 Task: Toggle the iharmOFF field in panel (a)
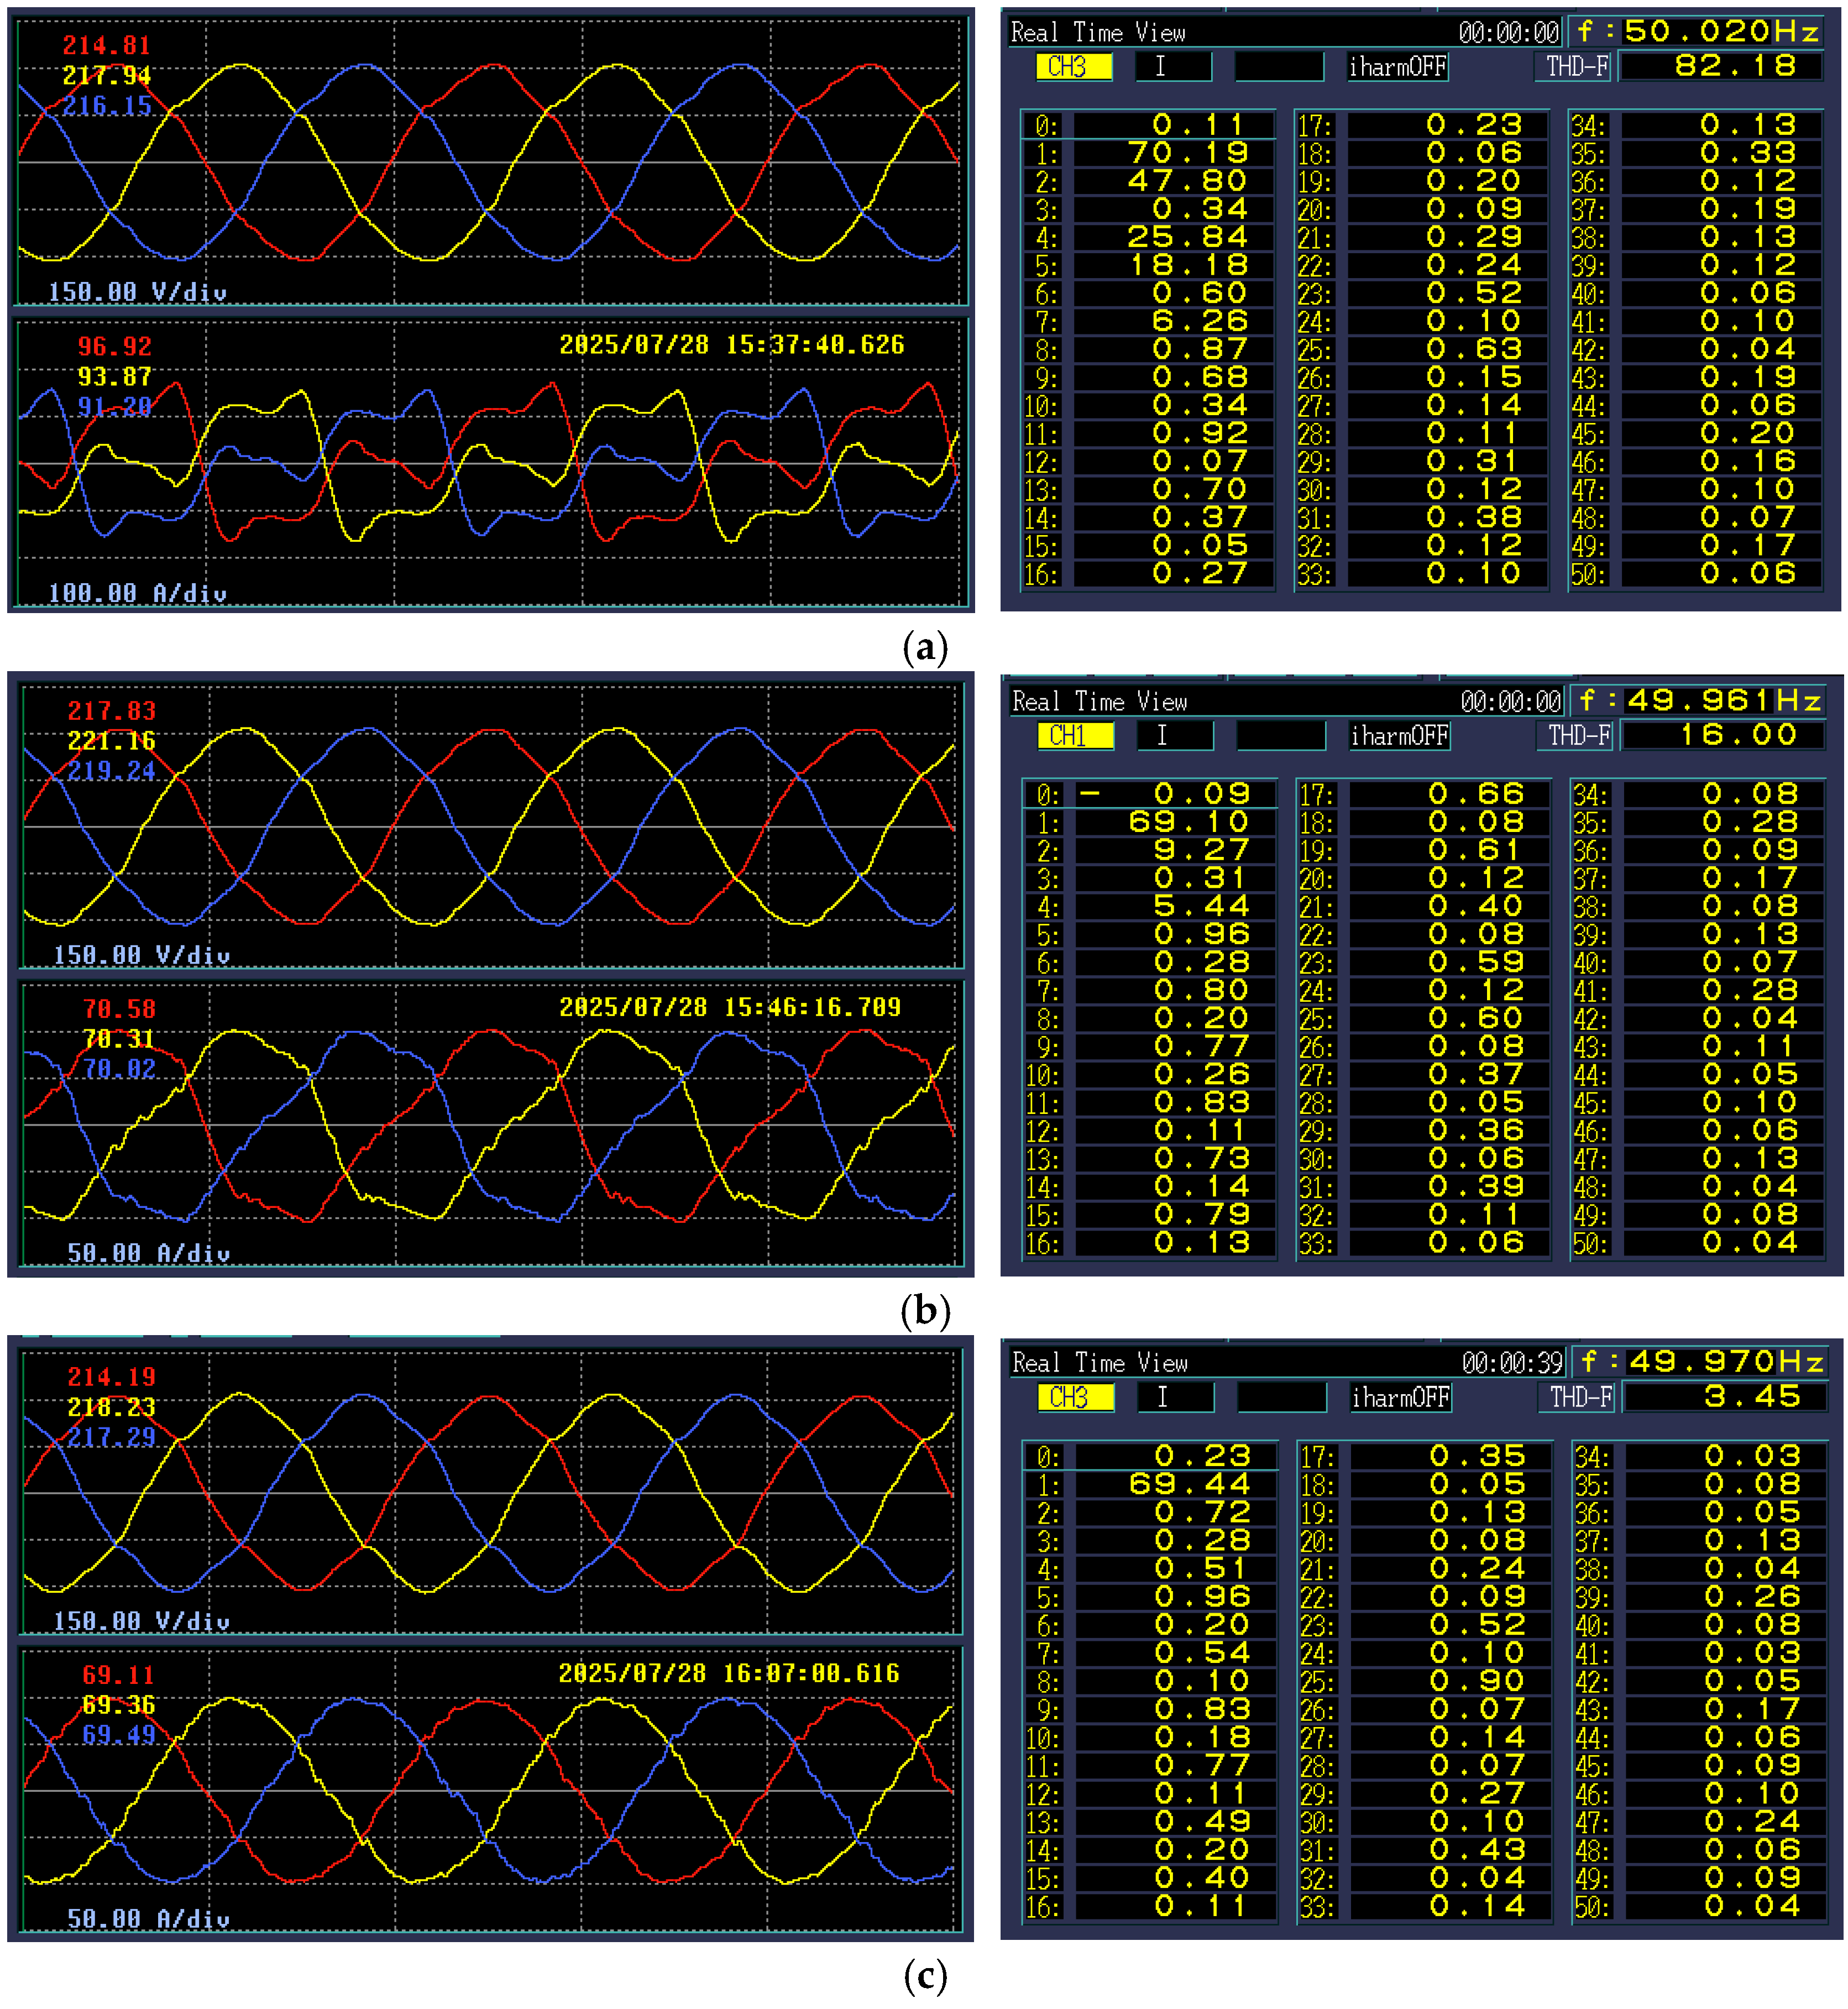pos(1397,67)
